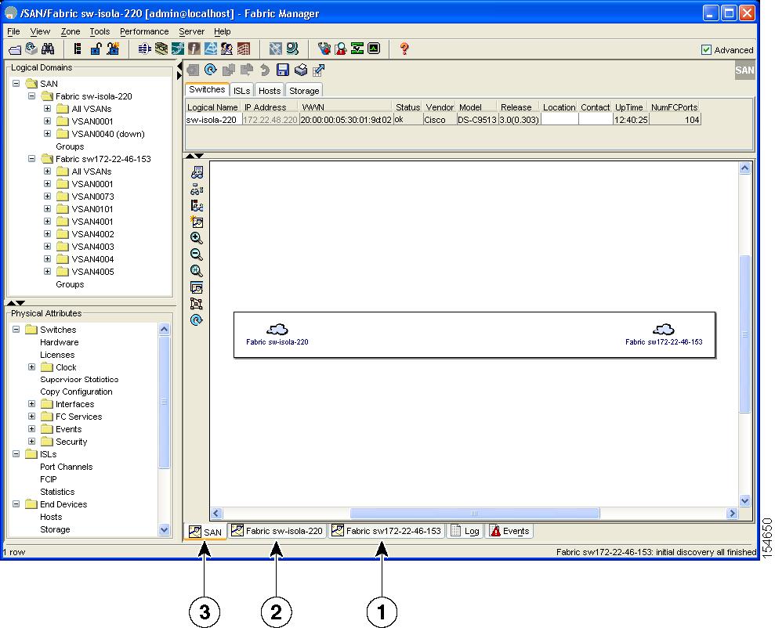Collapse the Fabric sw-isola-220 tree node
Screen dimensions: 775x628
click(x=31, y=96)
